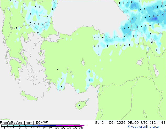Image resolution: width=166 pixels, height=129 pixels.
Task: Pick the light cyan 0.5–1 mm swatch
Action: click(x=10, y=126)
